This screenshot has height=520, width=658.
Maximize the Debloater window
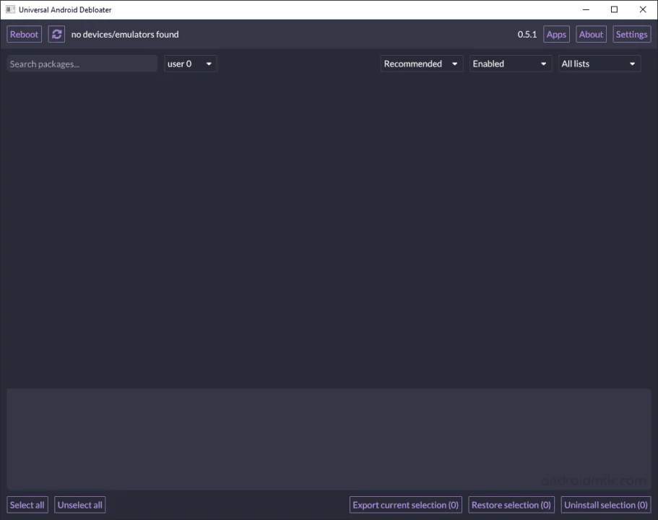coord(615,9)
